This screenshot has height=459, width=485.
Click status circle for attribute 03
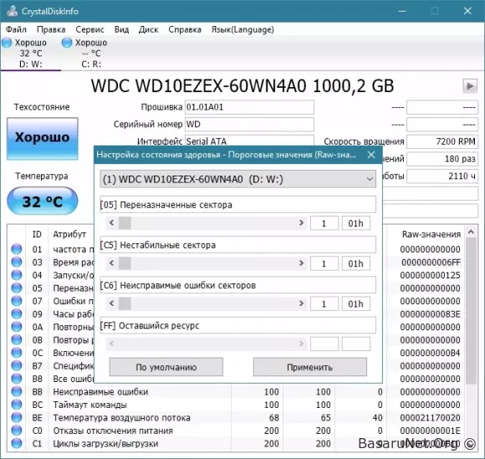pos(17,262)
